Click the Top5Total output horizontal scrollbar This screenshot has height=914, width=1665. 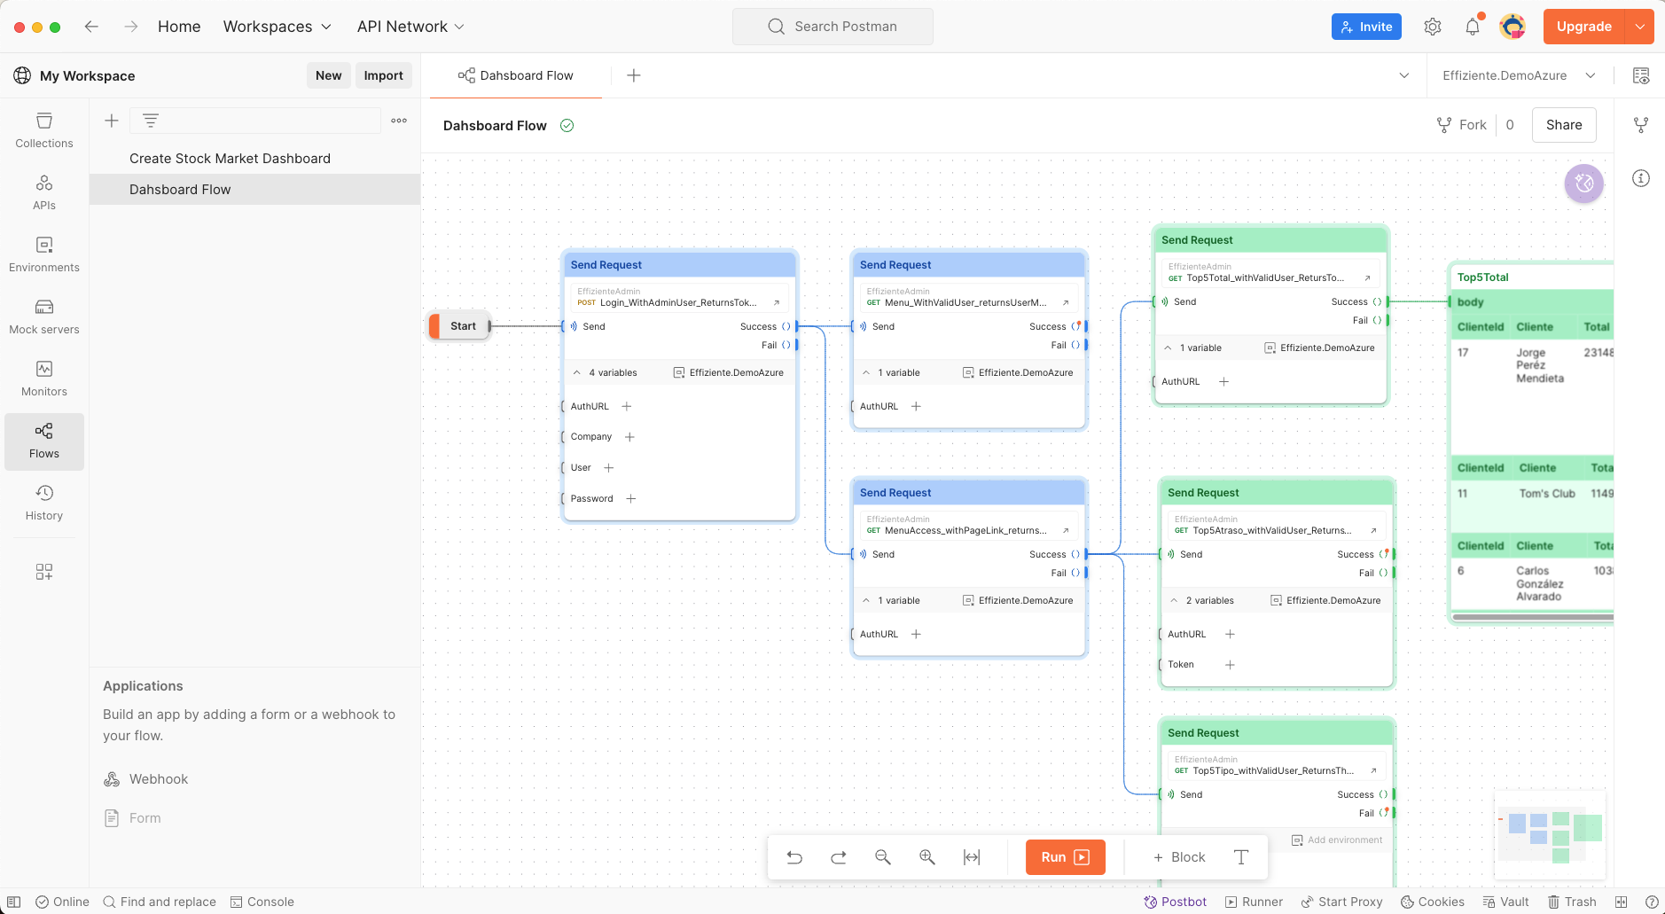coord(1532,617)
